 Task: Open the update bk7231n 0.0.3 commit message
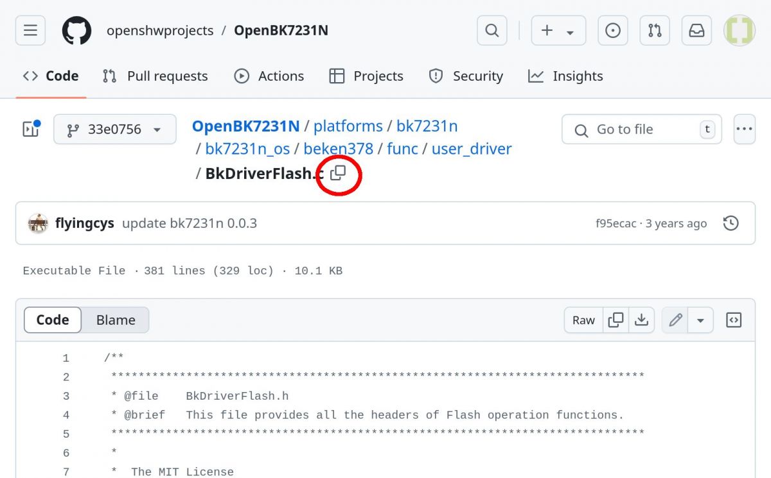(x=190, y=223)
